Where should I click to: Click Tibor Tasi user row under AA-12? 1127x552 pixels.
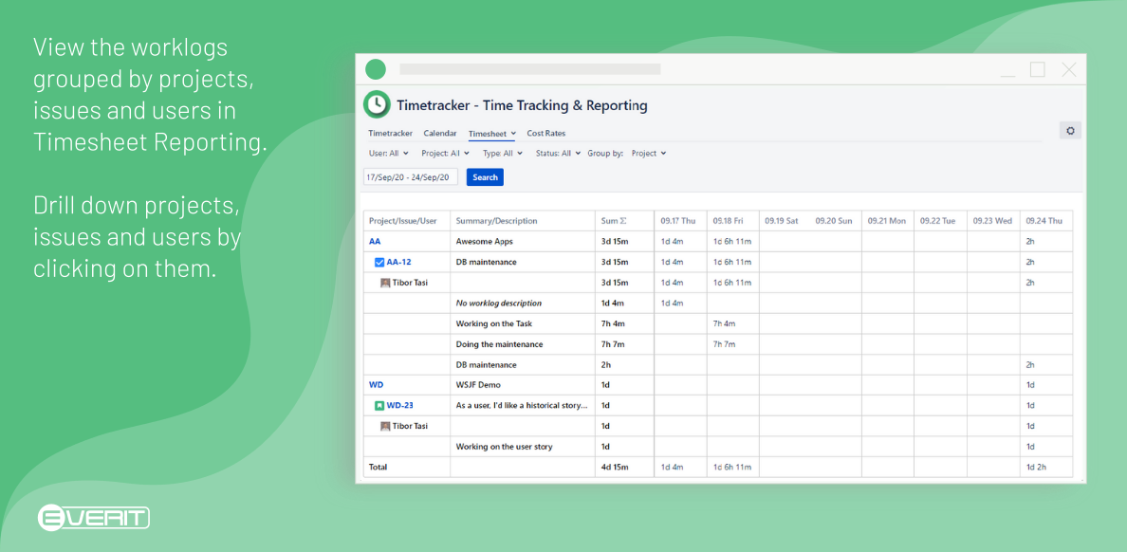coord(410,283)
